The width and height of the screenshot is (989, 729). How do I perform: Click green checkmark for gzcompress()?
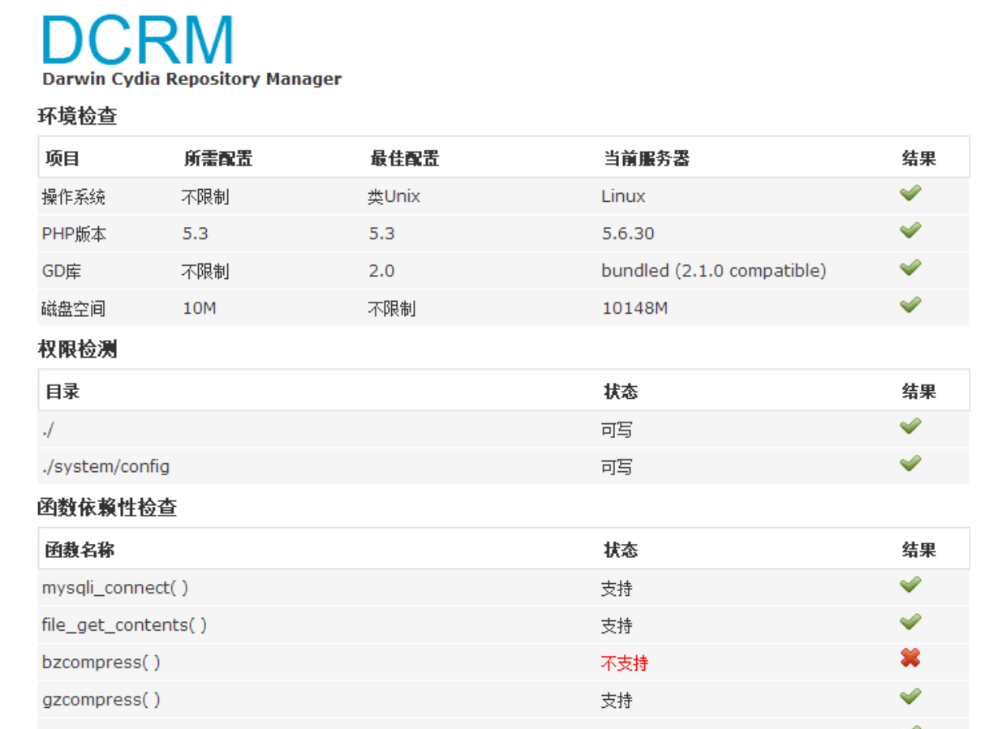pos(910,697)
